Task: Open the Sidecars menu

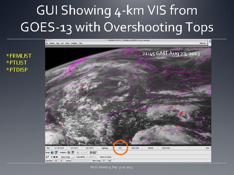Action: pos(203,43)
